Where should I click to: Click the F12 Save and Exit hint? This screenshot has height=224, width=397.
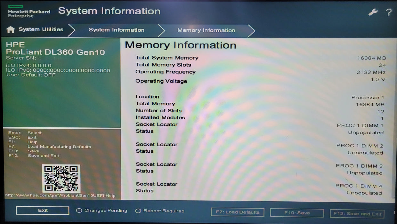[x=34, y=156]
